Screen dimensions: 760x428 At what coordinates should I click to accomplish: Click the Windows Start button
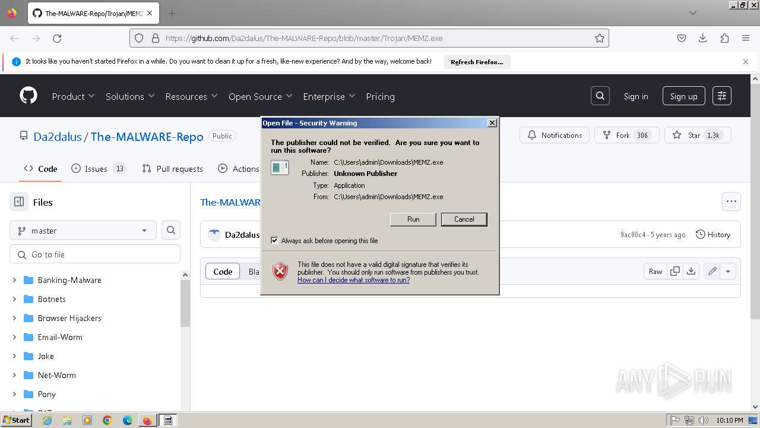point(16,420)
